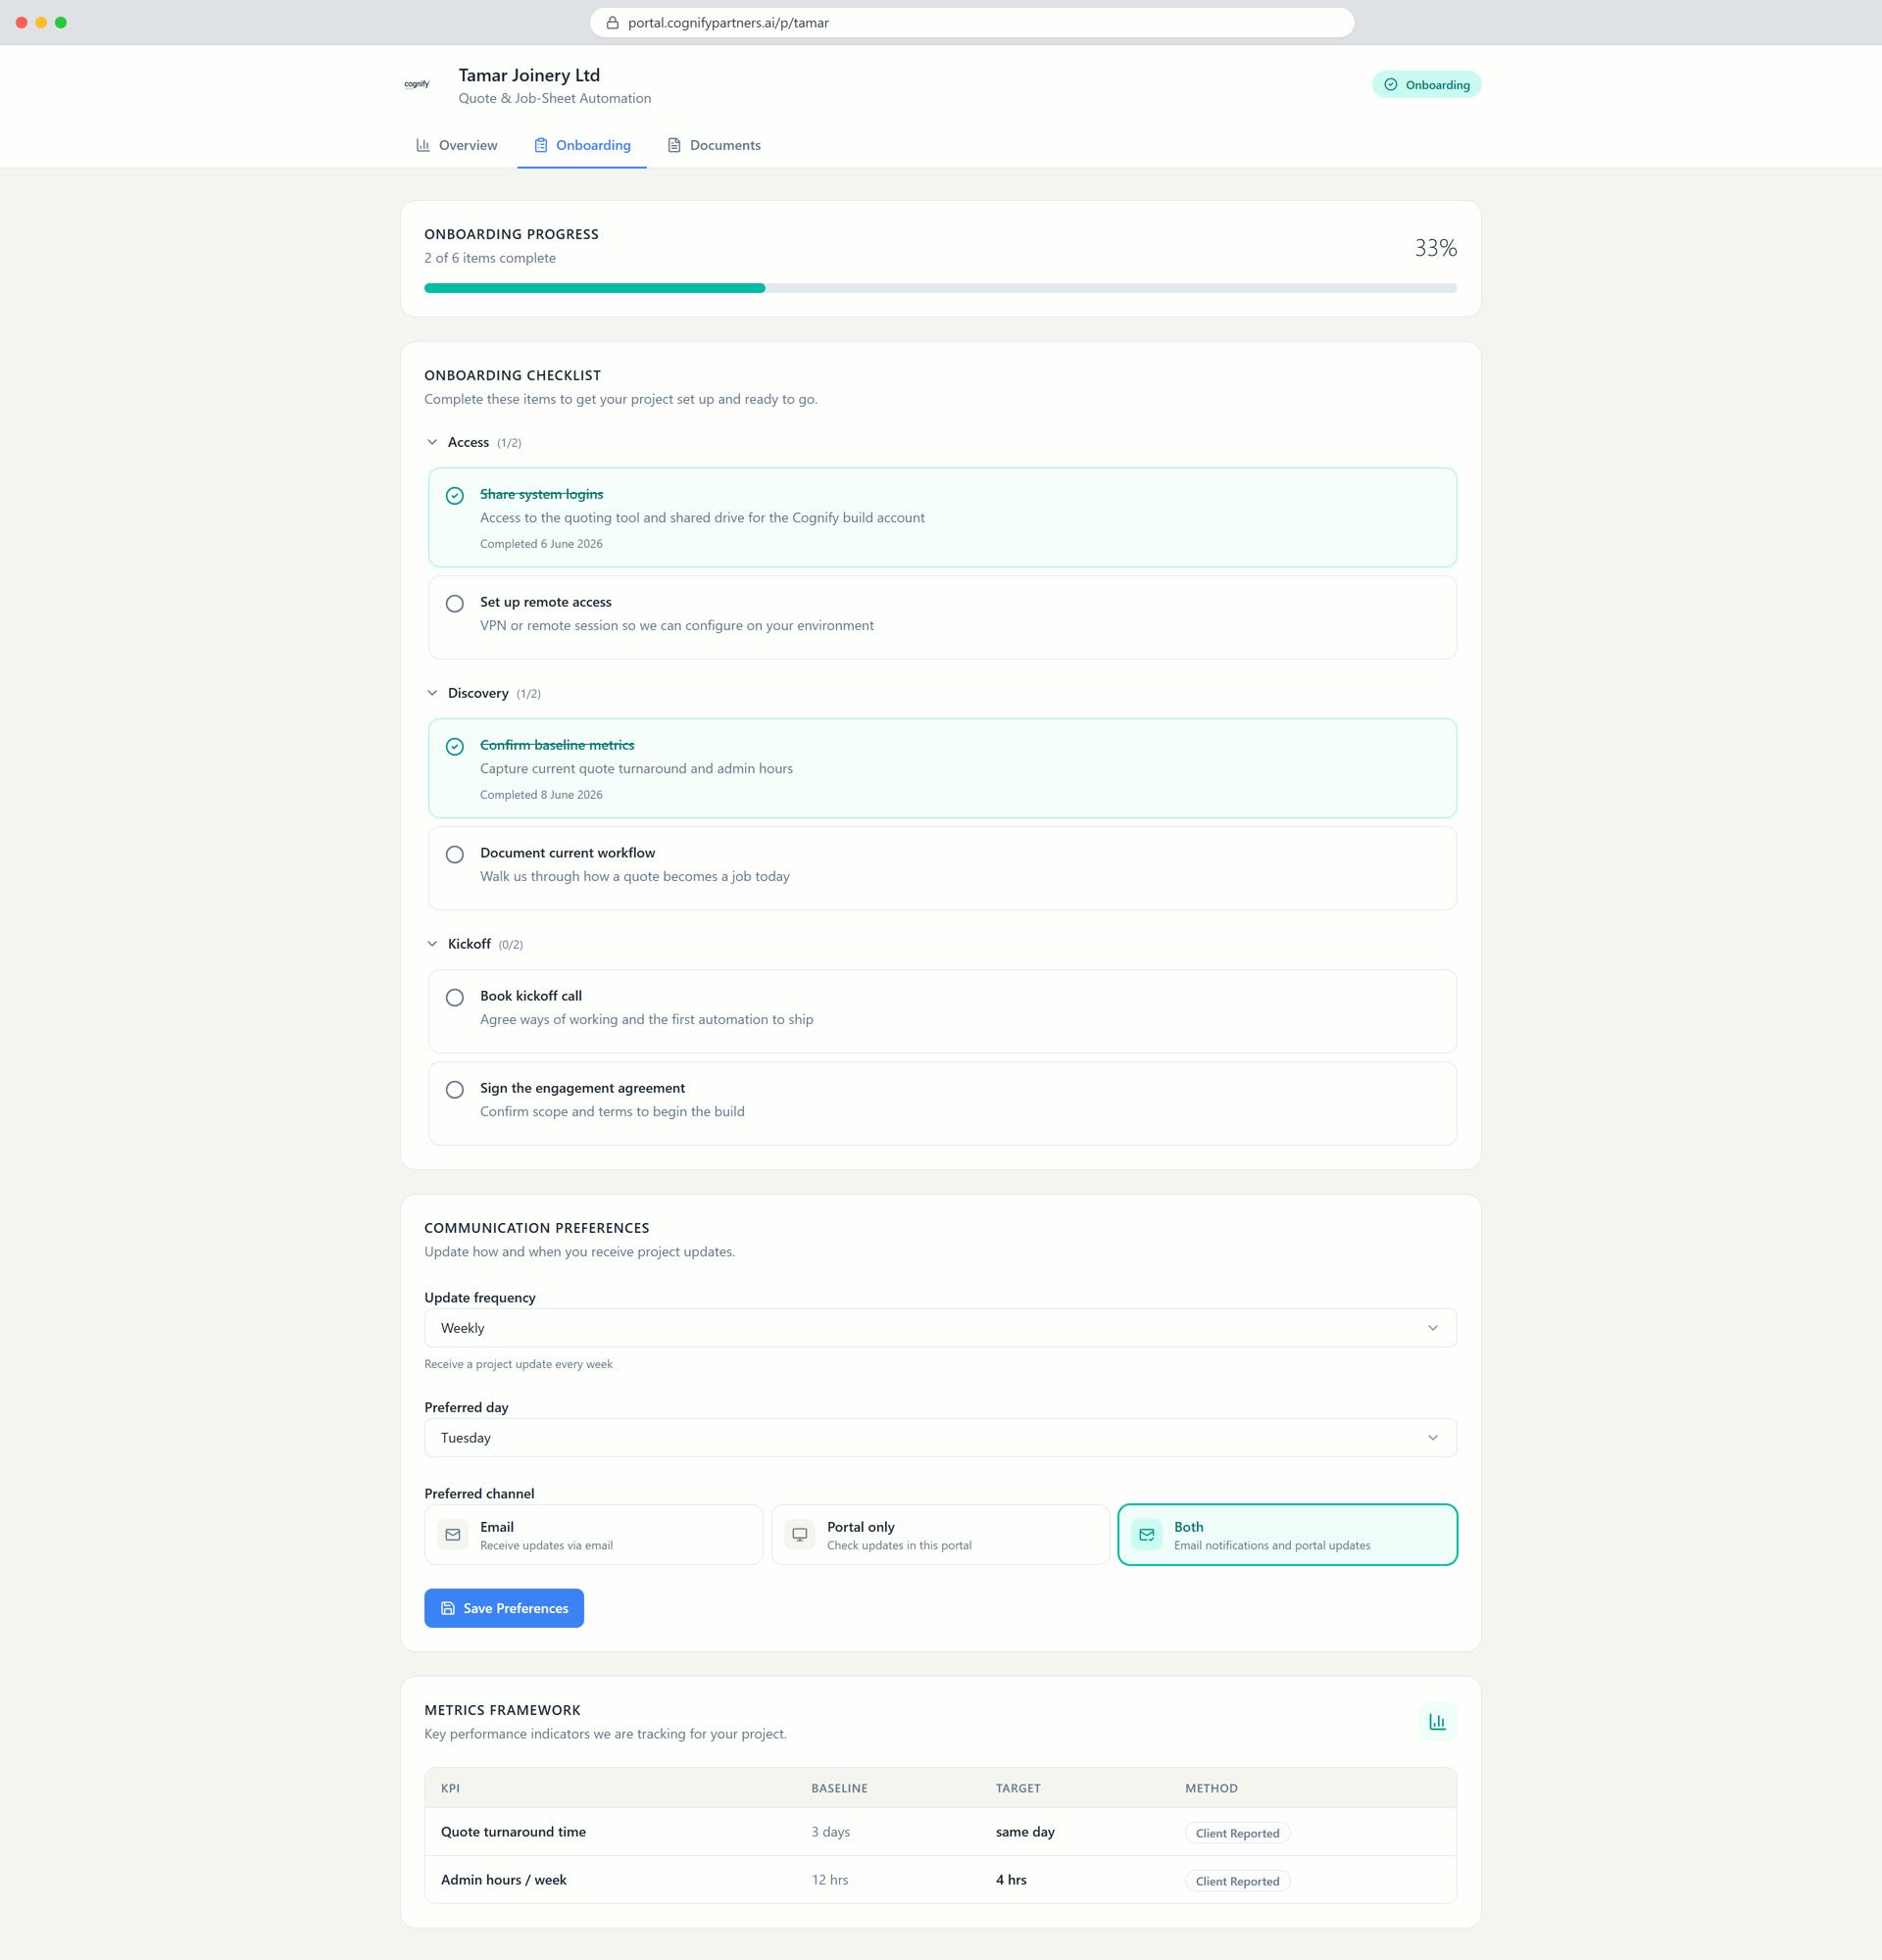Click the 4 hrs target value
This screenshot has height=1960, width=1882.
tap(1011, 1880)
